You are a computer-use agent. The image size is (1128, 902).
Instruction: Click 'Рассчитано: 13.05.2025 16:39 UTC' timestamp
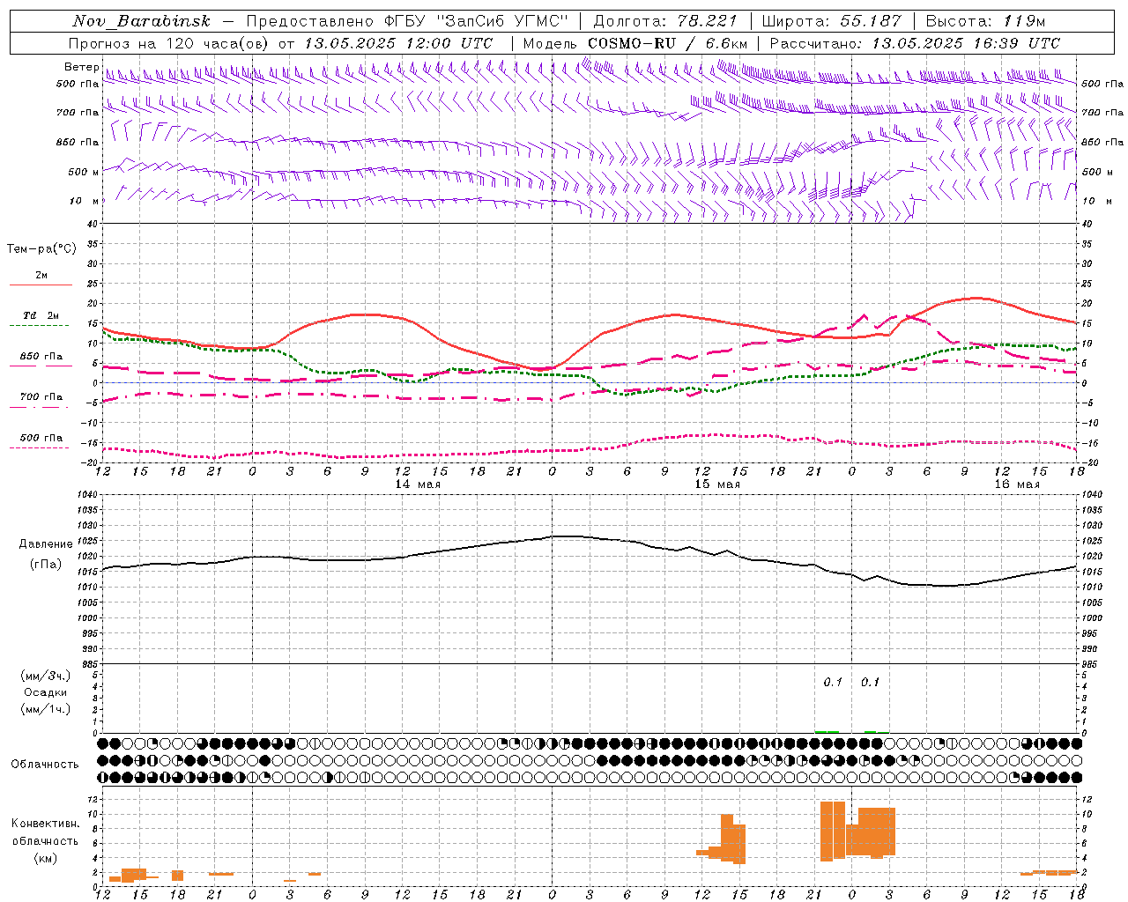coord(915,43)
